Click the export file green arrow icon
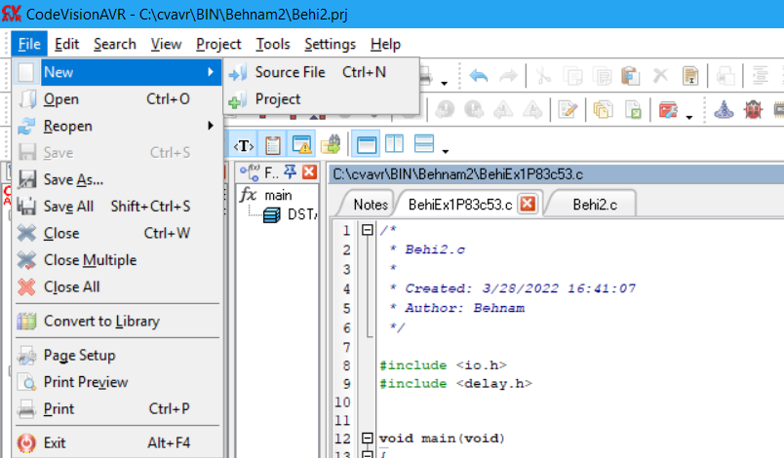The height and width of the screenshot is (458, 784). [633, 109]
